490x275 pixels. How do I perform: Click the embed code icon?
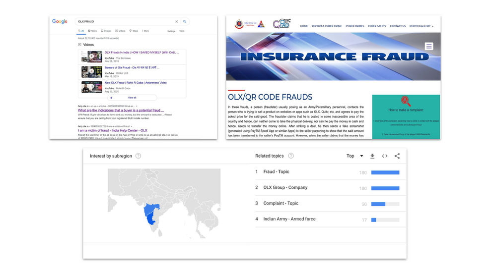coord(385,156)
